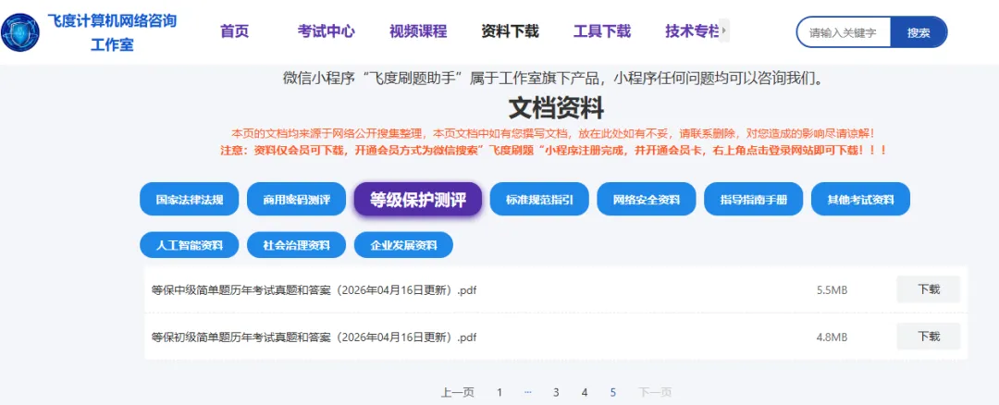
Task: Open the 技术专栏 navigation item
Action: coord(693,31)
